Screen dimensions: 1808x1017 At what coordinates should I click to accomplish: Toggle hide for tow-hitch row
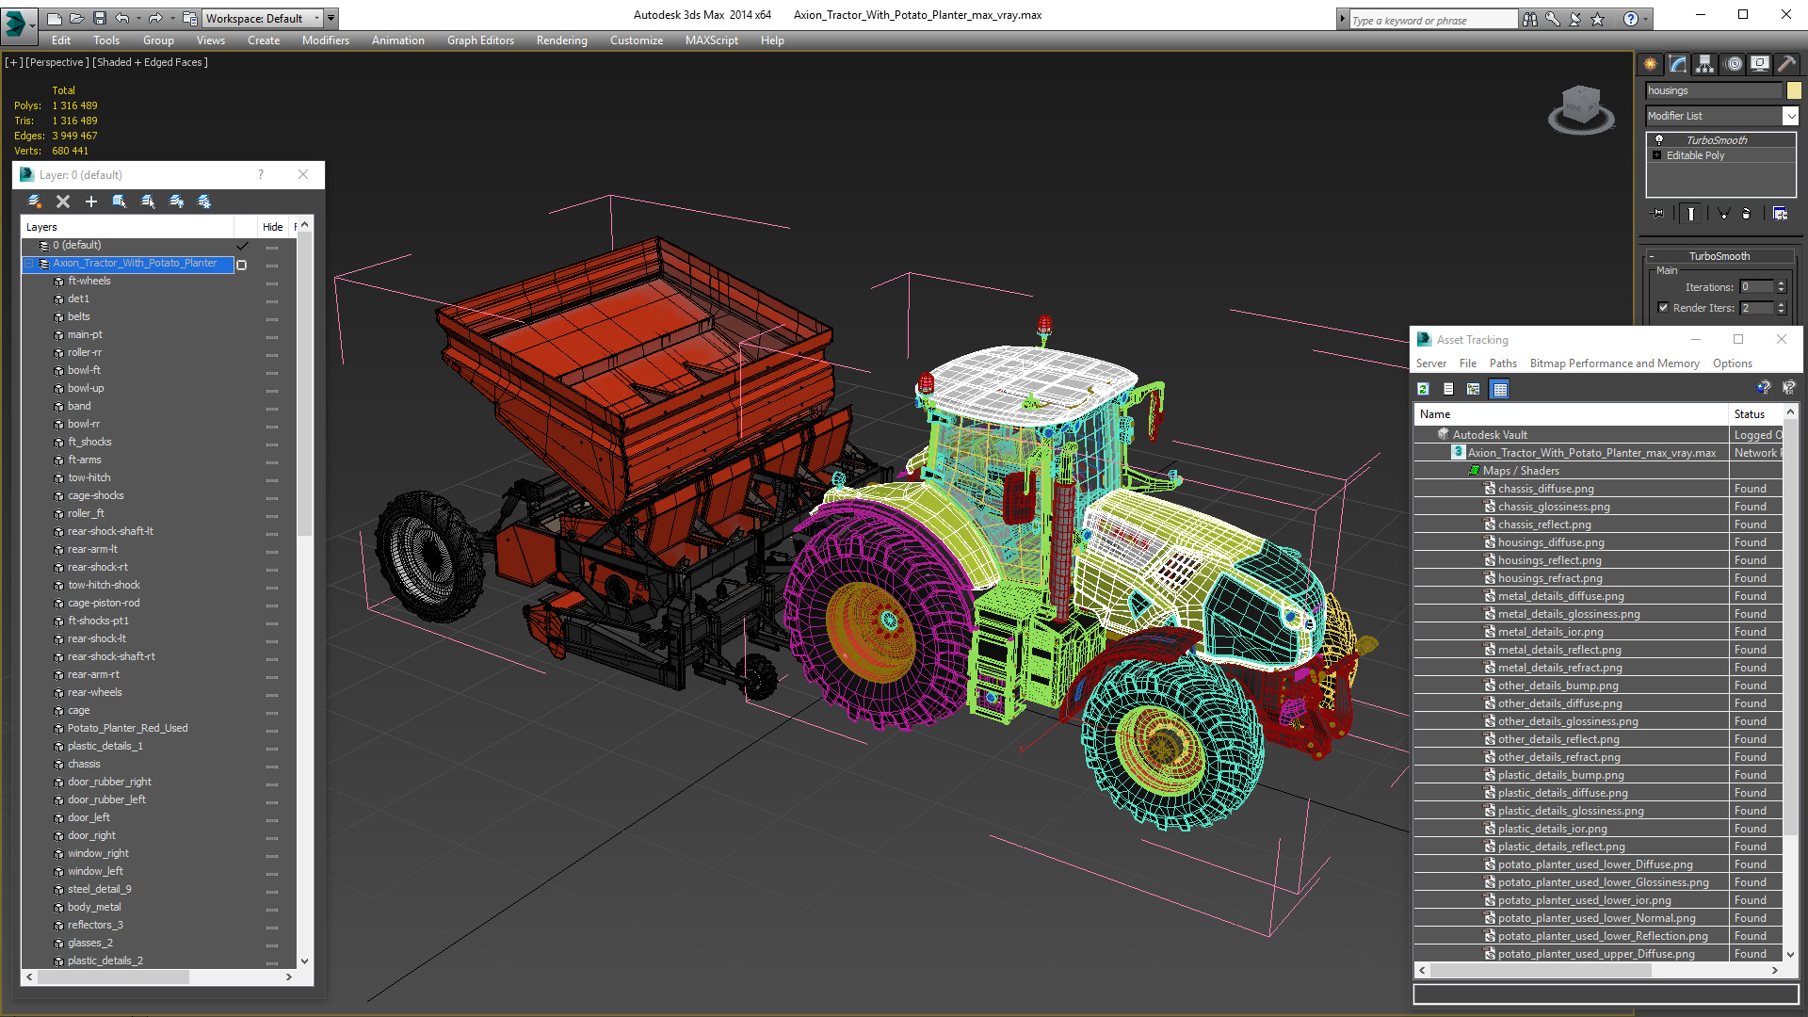pyautogui.click(x=272, y=479)
